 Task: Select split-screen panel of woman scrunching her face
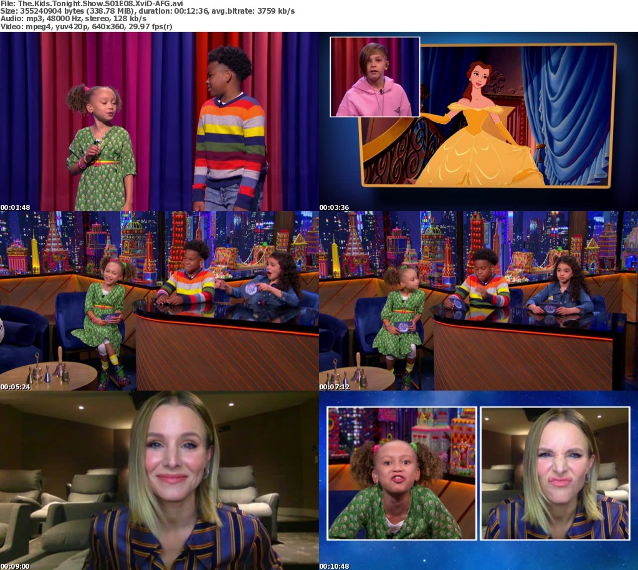click(x=555, y=473)
